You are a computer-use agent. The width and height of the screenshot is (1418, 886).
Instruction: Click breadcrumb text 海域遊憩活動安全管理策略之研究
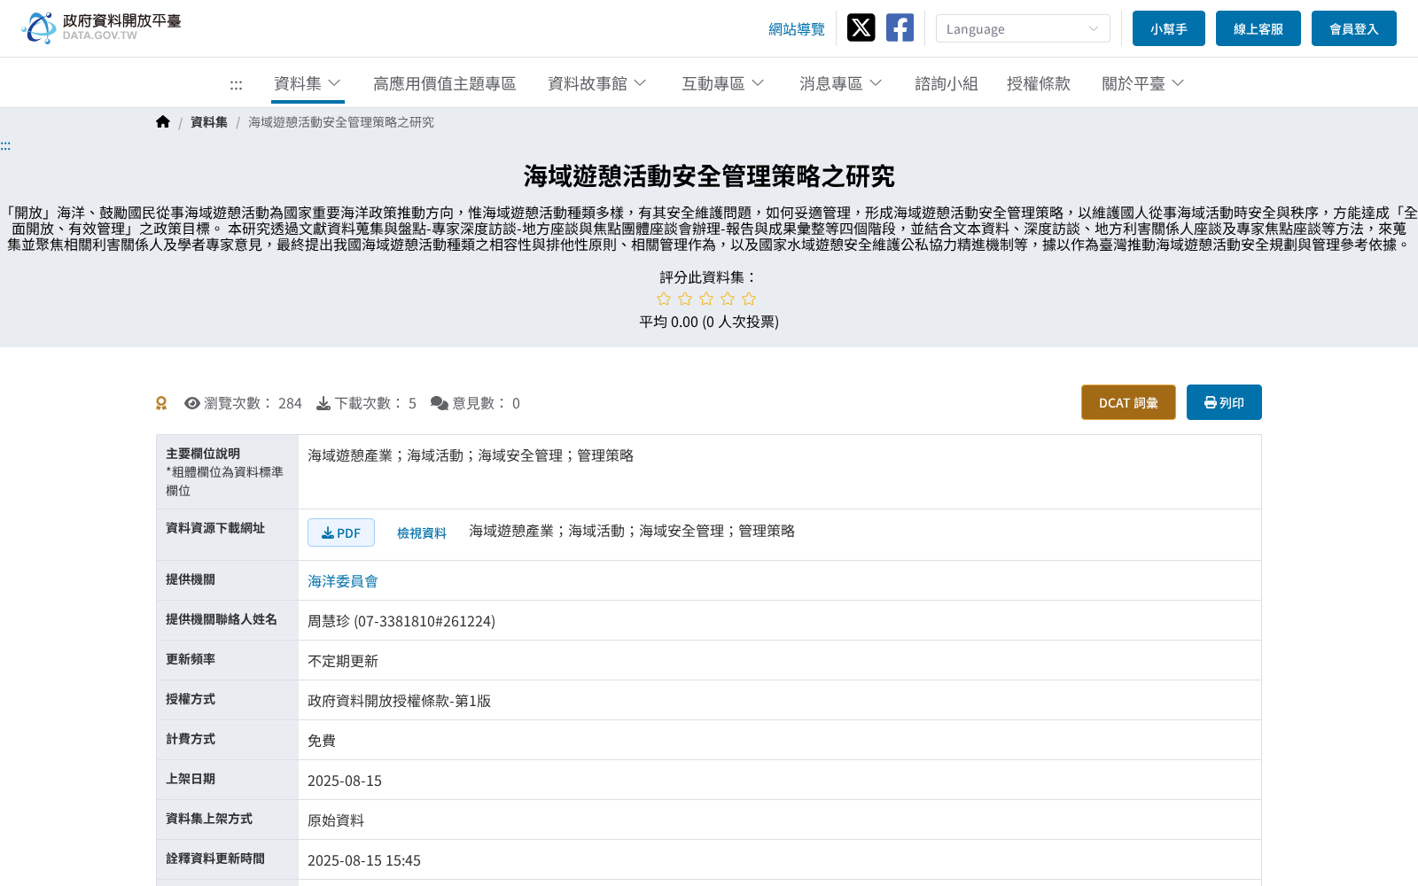click(341, 122)
